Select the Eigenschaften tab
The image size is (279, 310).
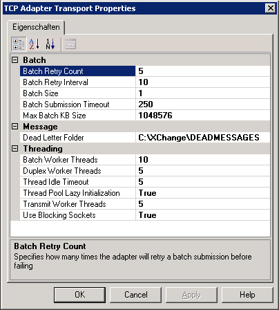point(36,27)
